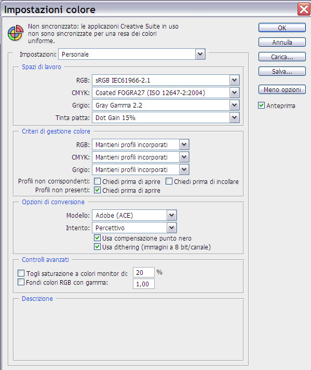Click the color sync status icon
This screenshot has width=311, height=370.
(x=16, y=33)
